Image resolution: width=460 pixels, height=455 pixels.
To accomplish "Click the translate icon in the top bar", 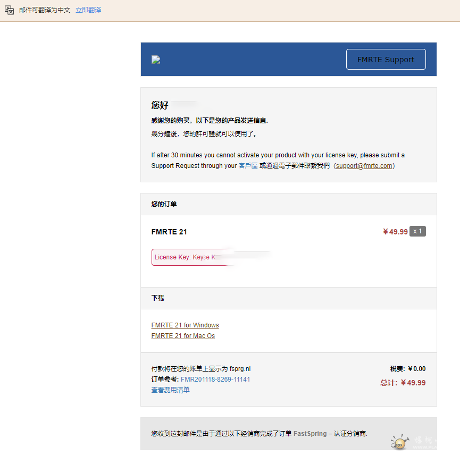I will pos(9,10).
